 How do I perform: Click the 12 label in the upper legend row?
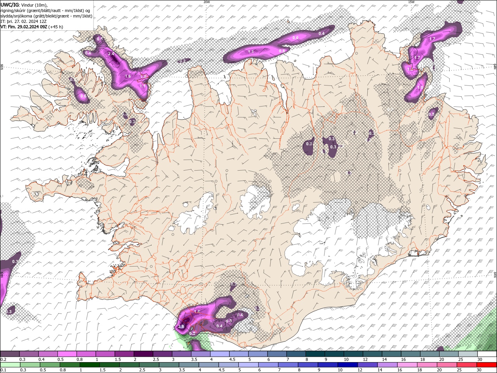(x=365, y=359)
